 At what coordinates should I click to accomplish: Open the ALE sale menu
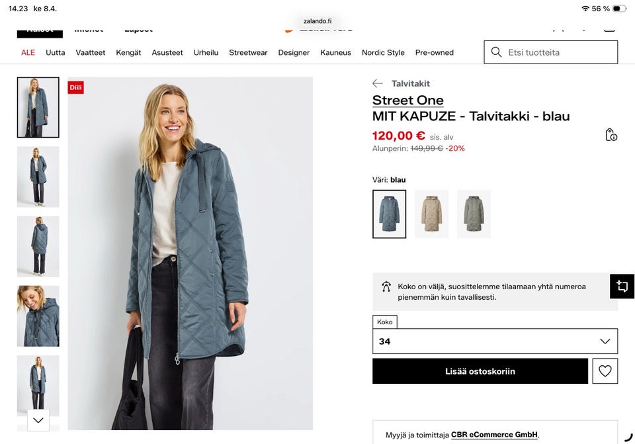[28, 52]
